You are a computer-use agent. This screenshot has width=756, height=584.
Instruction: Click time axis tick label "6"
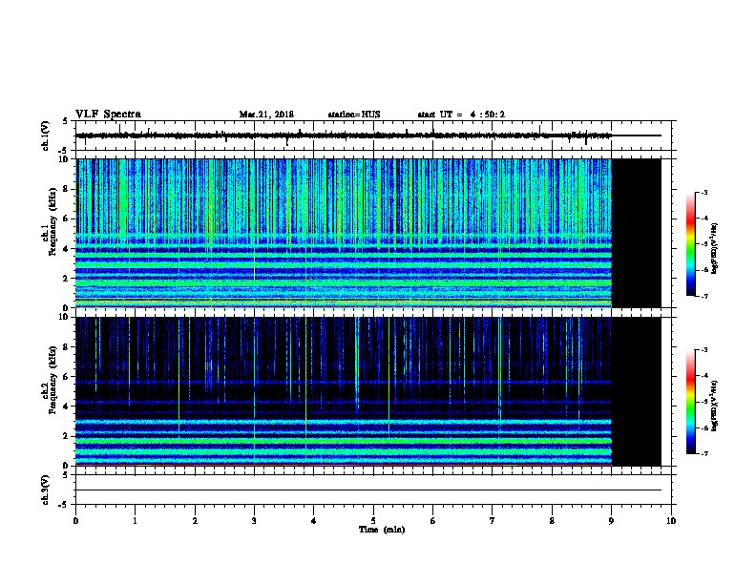pyautogui.click(x=432, y=521)
